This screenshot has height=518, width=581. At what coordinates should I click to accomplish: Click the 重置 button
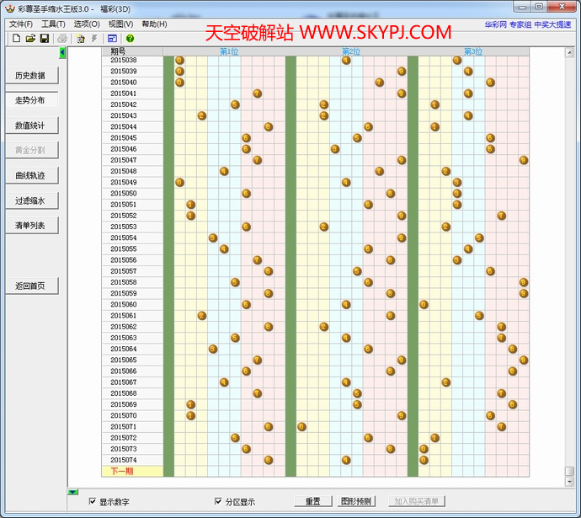pos(312,502)
